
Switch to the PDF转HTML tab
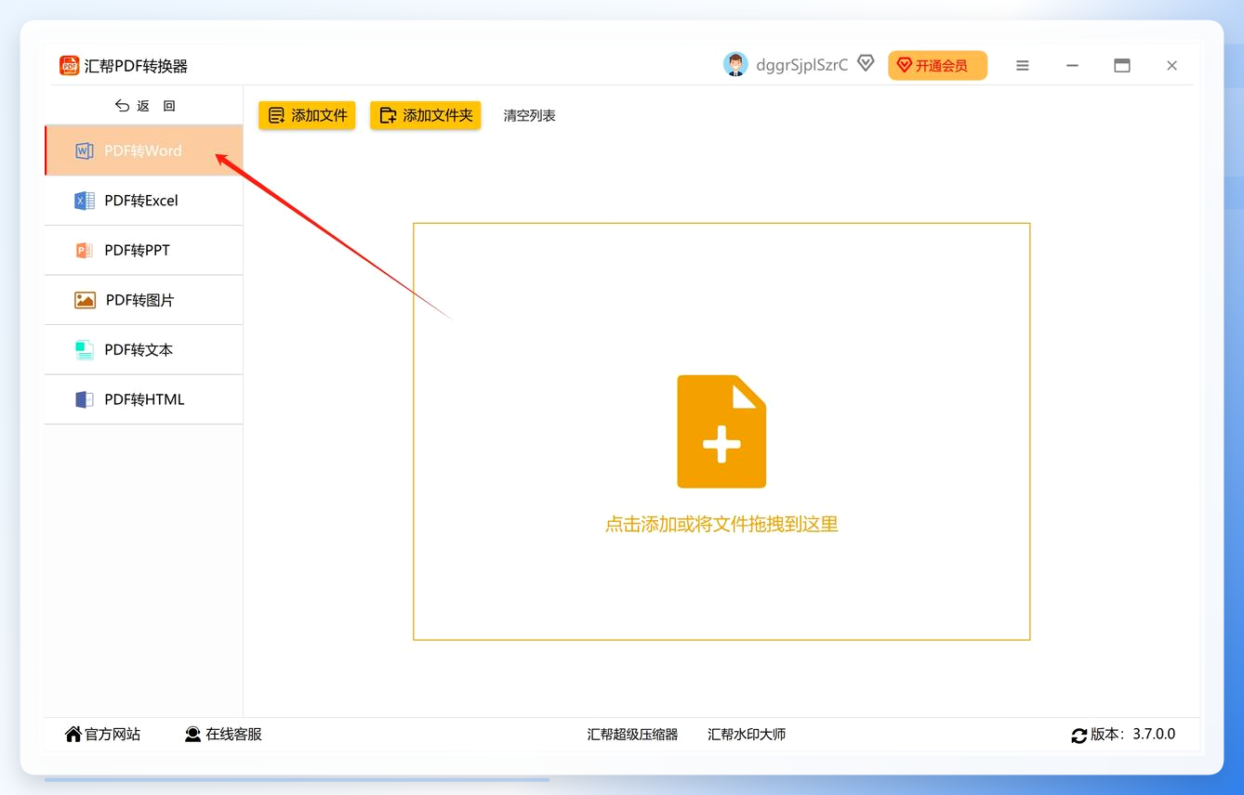click(144, 399)
